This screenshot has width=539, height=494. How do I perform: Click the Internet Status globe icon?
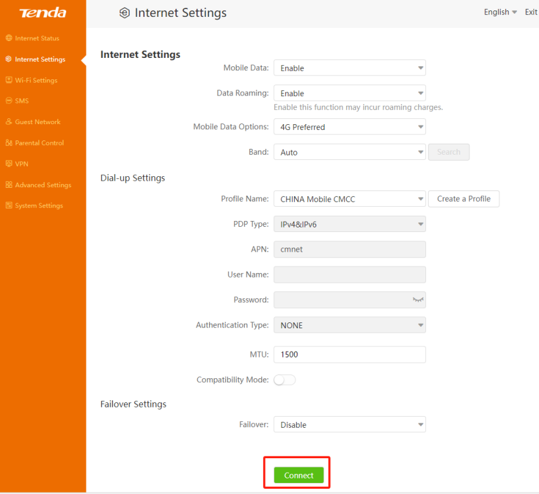click(8, 38)
